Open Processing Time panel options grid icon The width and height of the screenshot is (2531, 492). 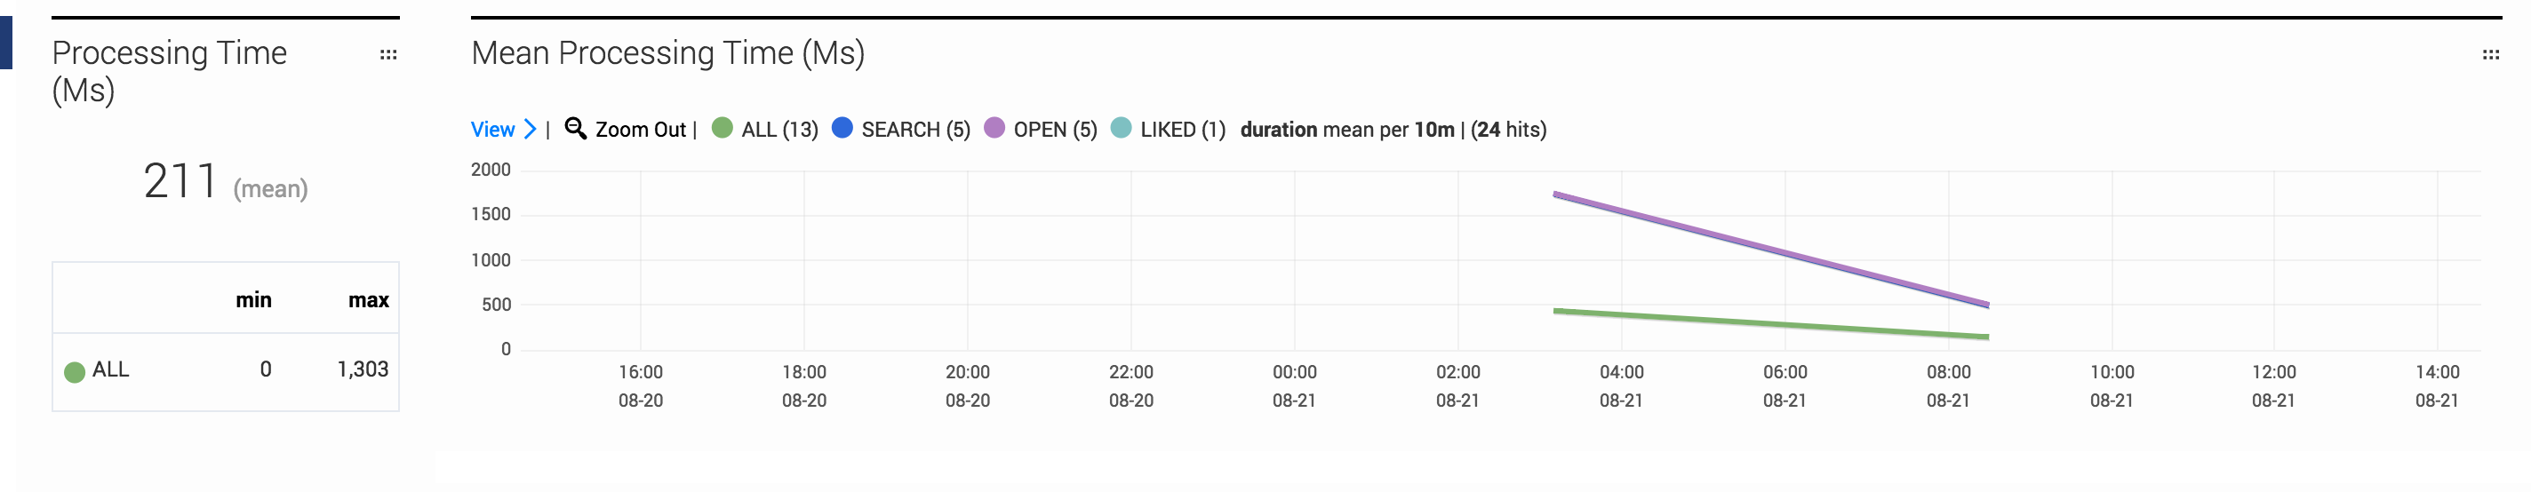tap(388, 55)
